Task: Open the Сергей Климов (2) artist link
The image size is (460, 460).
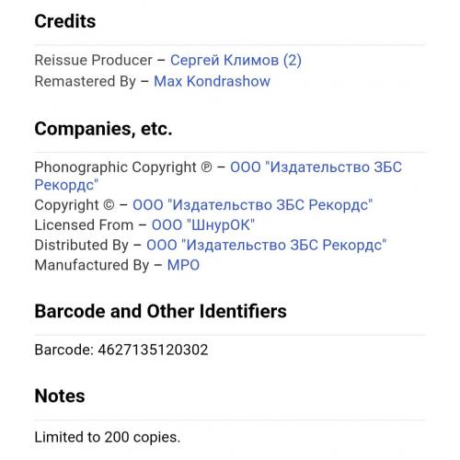Action: click(x=236, y=60)
